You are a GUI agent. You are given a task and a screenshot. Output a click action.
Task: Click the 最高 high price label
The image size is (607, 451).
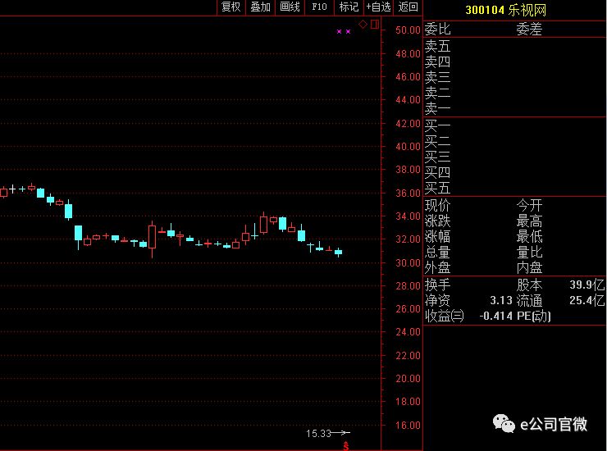pyautogui.click(x=529, y=221)
